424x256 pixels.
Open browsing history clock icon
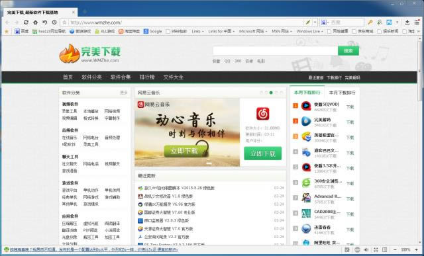(54, 22)
